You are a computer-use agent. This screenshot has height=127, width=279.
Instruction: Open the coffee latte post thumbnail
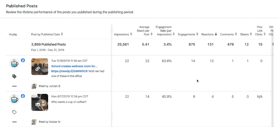(x=40, y=103)
